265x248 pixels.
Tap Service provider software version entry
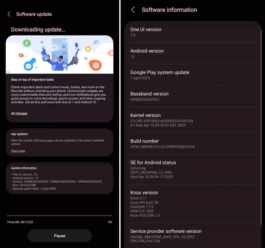pyautogui.click(x=193, y=236)
